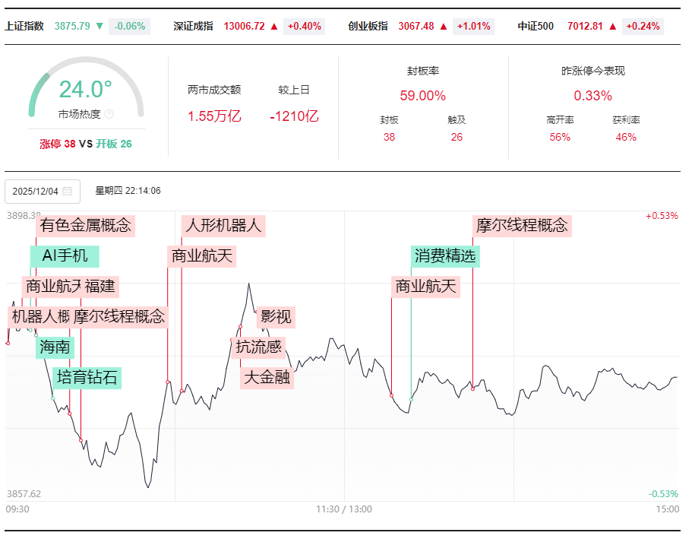Select the 有色金属概念 chart label

(x=85, y=225)
